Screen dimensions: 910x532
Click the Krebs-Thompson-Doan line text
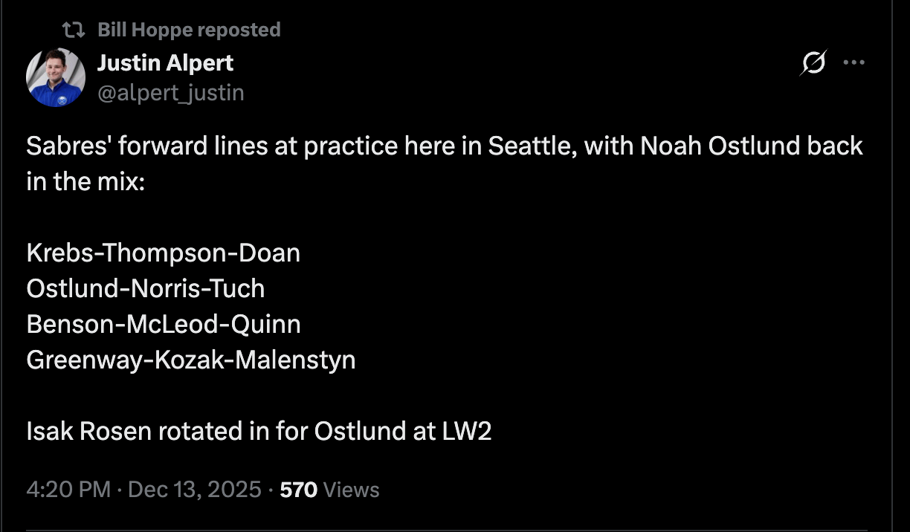(x=162, y=253)
